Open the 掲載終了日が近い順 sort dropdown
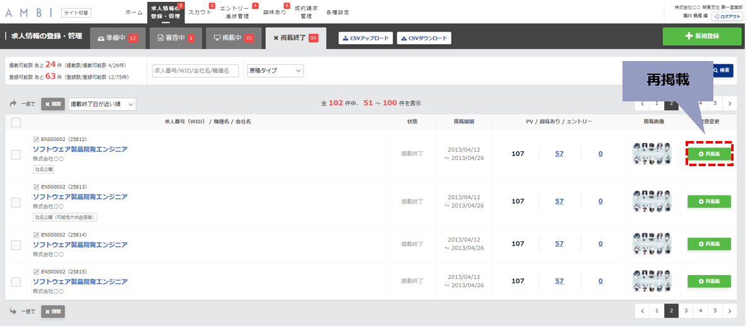Screen dimensions: 750x328 point(102,104)
